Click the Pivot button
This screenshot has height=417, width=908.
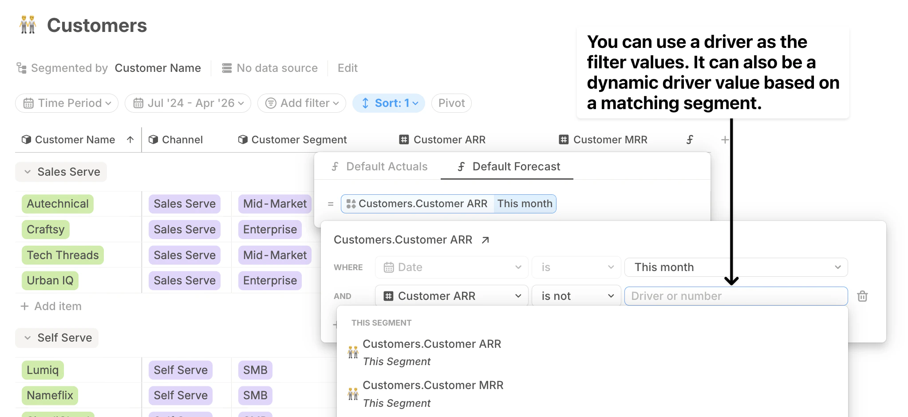(x=451, y=103)
